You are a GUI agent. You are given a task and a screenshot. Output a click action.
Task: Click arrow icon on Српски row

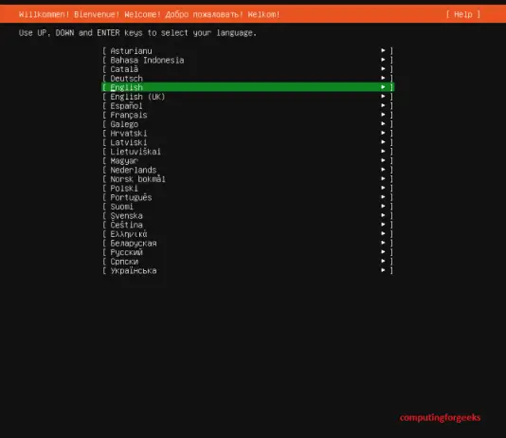(383, 261)
